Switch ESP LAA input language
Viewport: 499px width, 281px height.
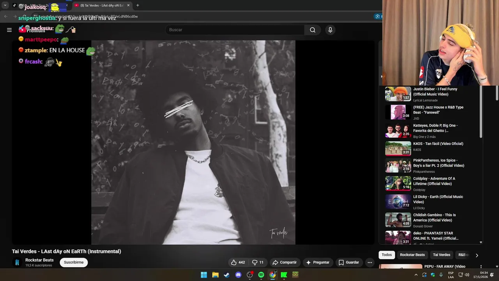451,275
